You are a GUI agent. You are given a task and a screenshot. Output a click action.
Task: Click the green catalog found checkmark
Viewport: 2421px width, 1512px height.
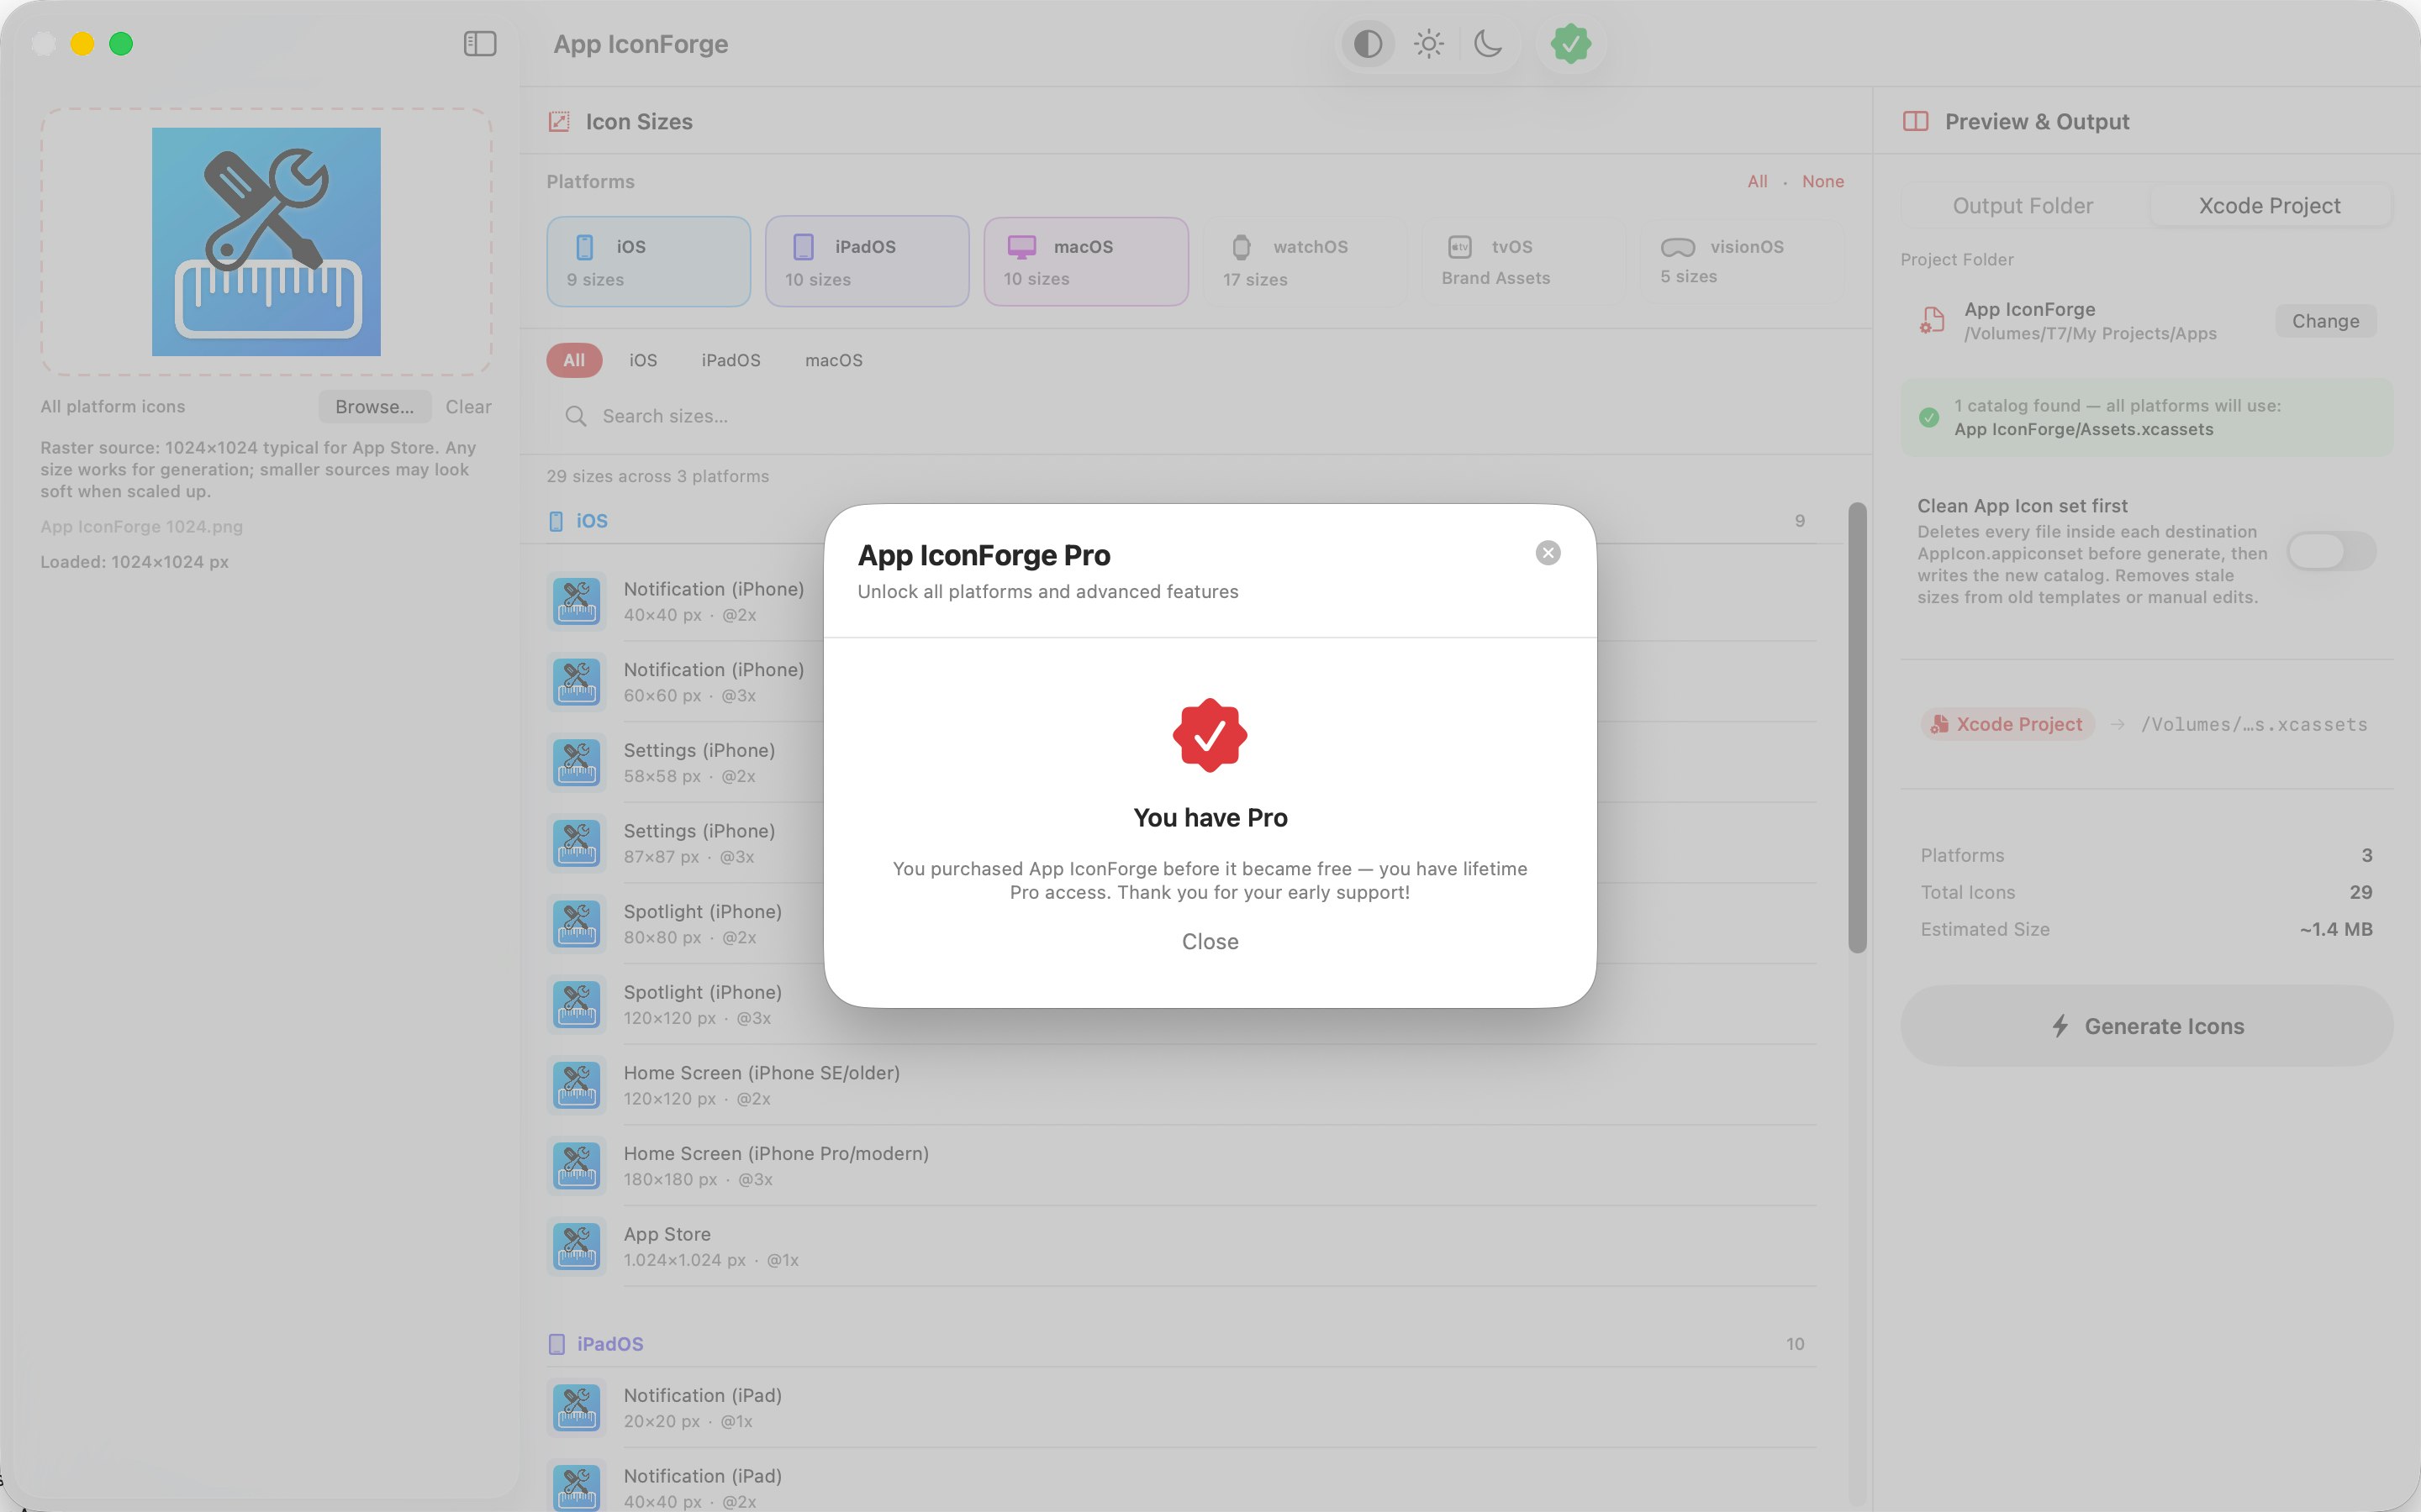[1928, 418]
